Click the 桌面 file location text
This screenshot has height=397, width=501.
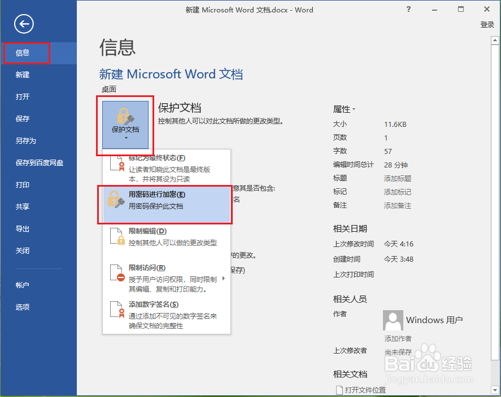(x=108, y=90)
